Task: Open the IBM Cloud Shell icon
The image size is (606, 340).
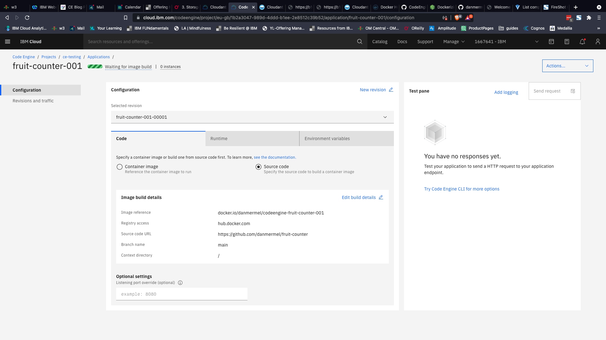Action: pos(551,42)
